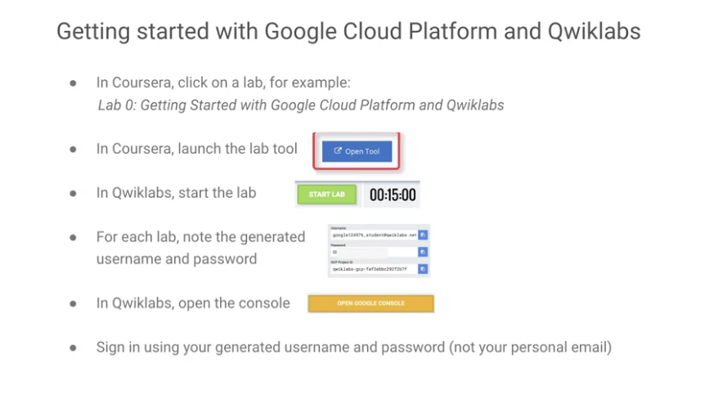Click the "In Coursera, launch the lab tool" text

click(197, 149)
